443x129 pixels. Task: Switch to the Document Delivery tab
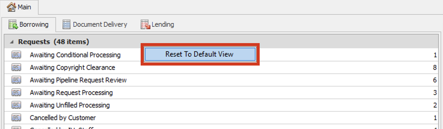click(100, 25)
